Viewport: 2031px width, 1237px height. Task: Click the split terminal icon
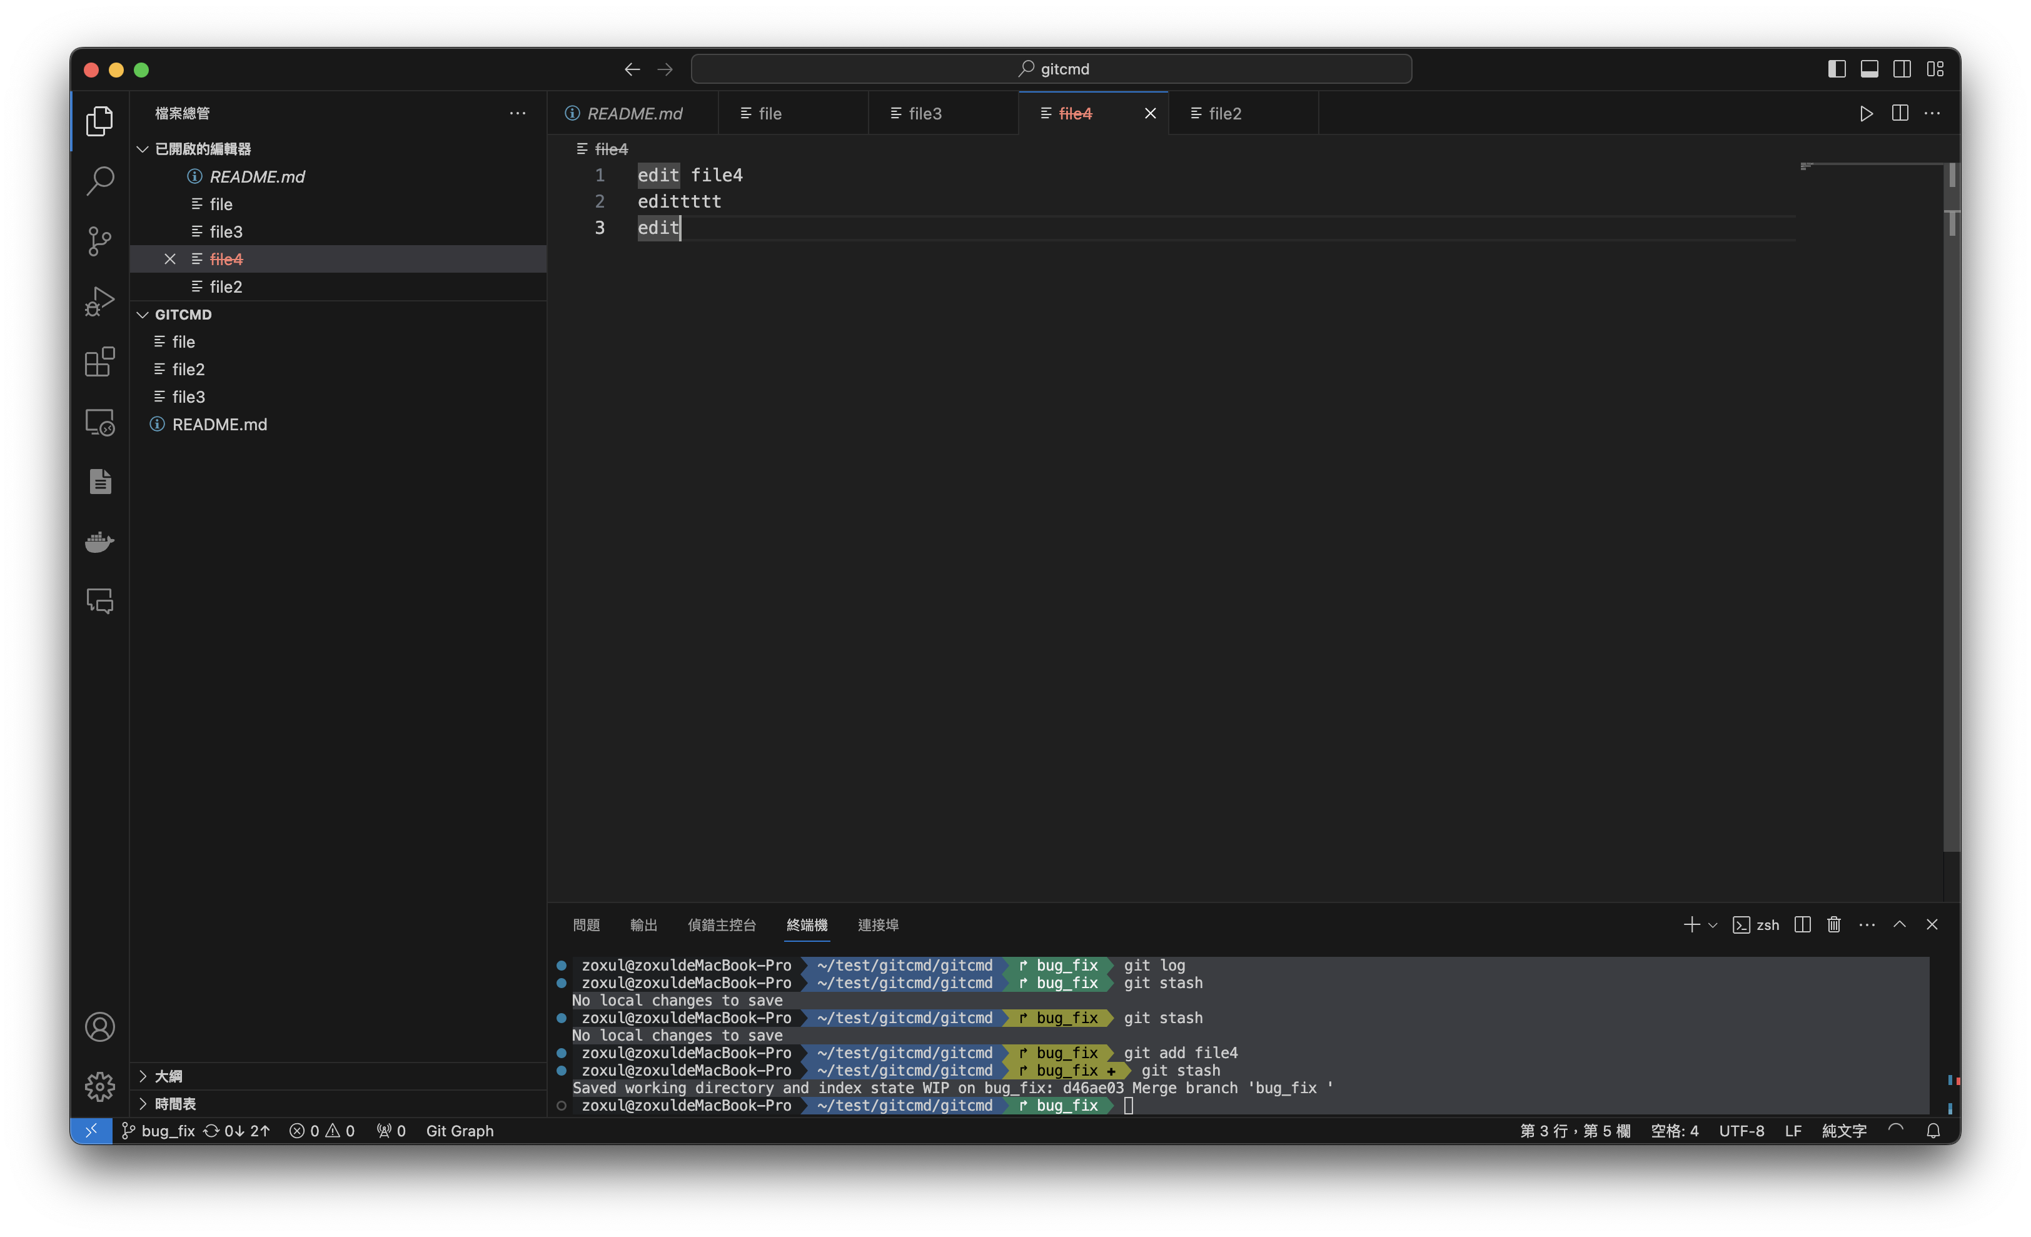[1802, 925]
